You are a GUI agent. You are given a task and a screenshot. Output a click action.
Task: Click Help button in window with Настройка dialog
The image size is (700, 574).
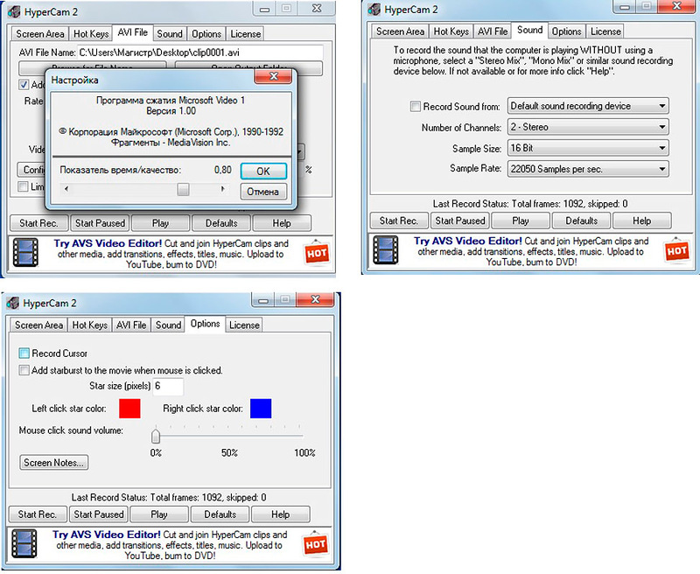coord(282,223)
